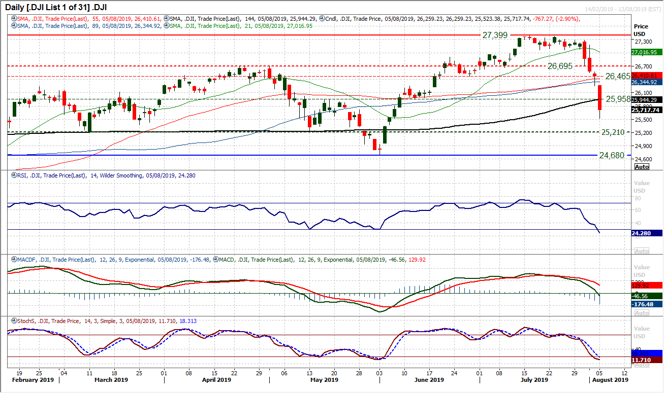Click the 24,680 support level label
This screenshot has width=664, height=393.
[611, 155]
